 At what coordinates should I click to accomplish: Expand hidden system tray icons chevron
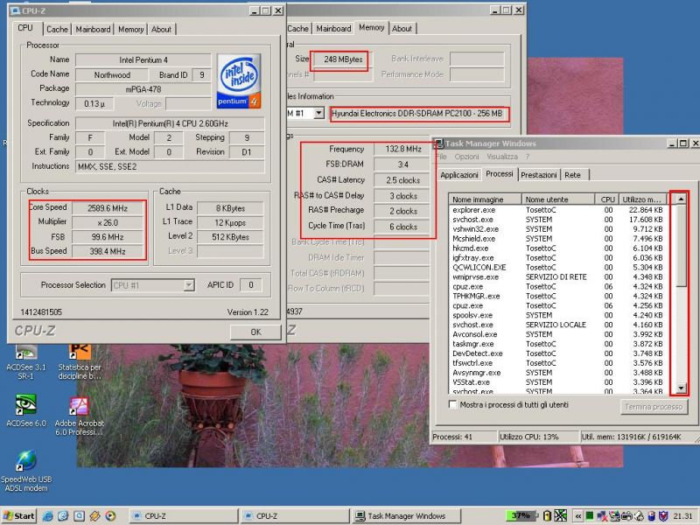tap(578, 516)
